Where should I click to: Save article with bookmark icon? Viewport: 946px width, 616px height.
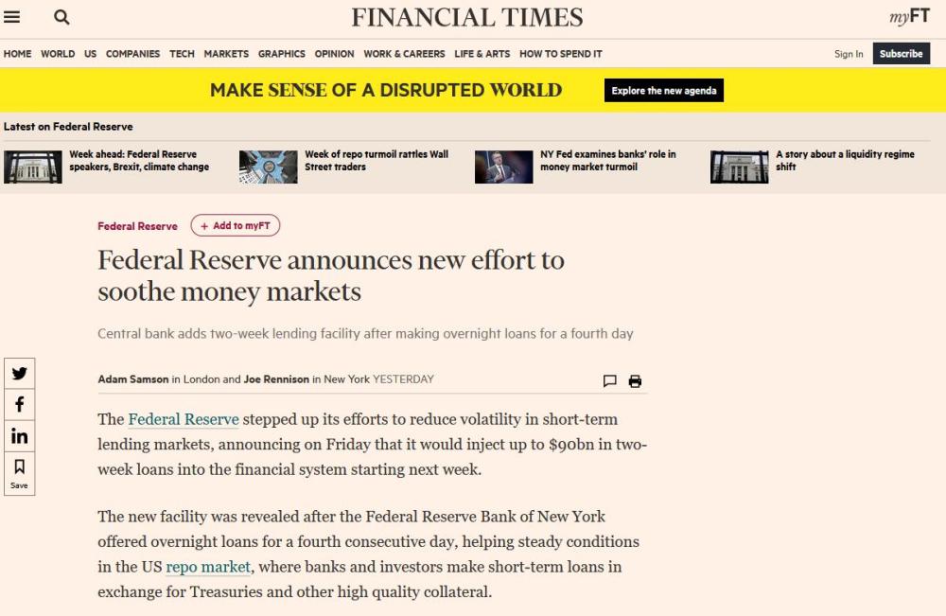click(x=19, y=473)
